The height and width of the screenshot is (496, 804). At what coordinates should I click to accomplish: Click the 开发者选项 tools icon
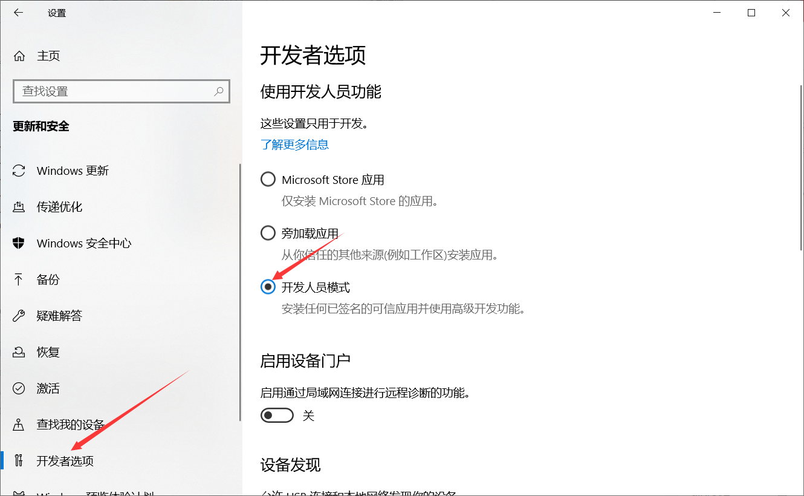point(18,460)
